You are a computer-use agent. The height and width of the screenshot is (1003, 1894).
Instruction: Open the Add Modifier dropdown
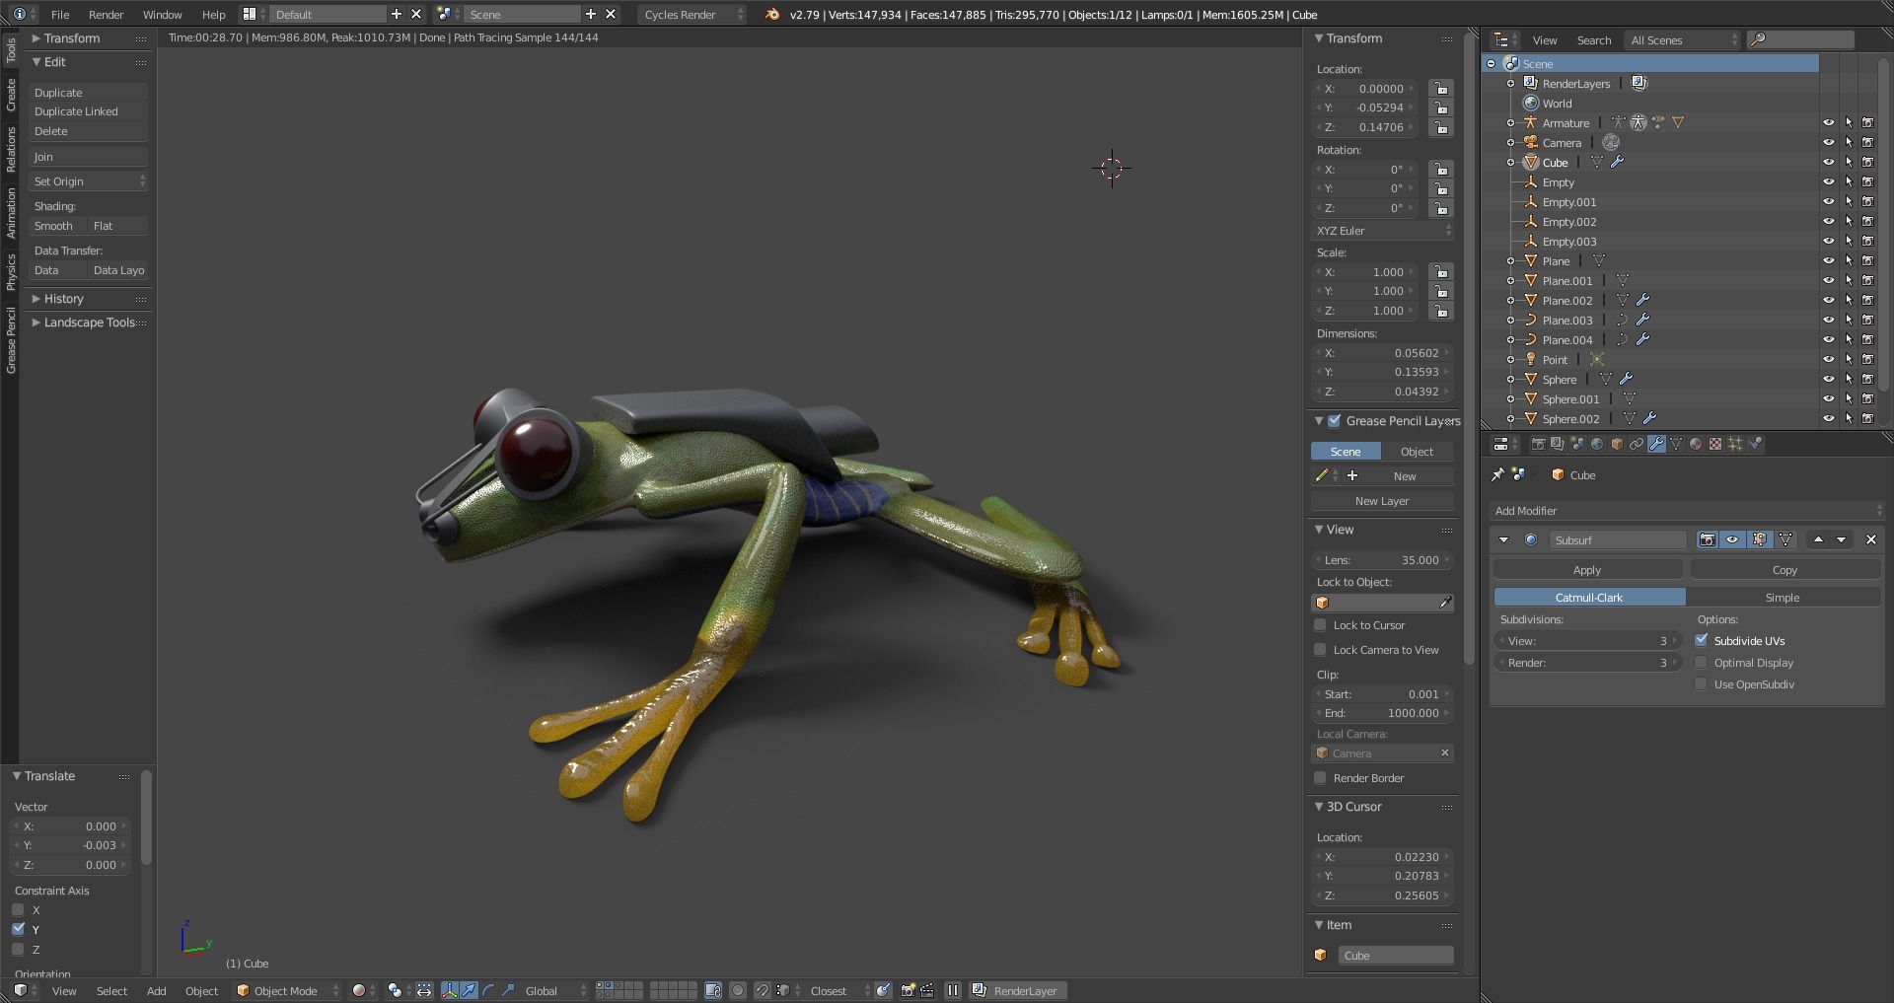point(1687,511)
